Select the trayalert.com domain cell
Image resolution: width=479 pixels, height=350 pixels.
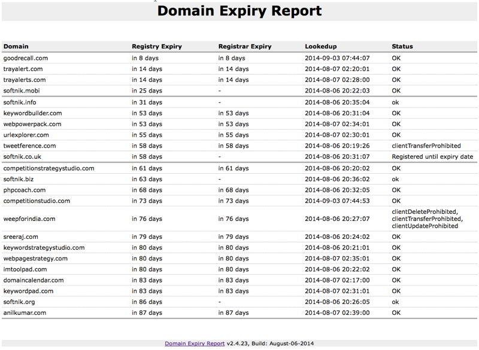(23, 69)
